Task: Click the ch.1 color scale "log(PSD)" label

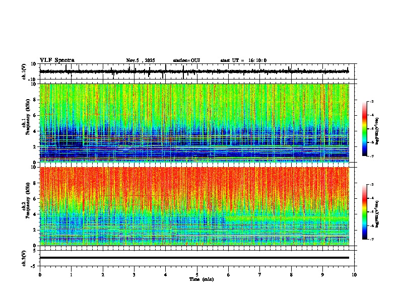Action: point(377,131)
